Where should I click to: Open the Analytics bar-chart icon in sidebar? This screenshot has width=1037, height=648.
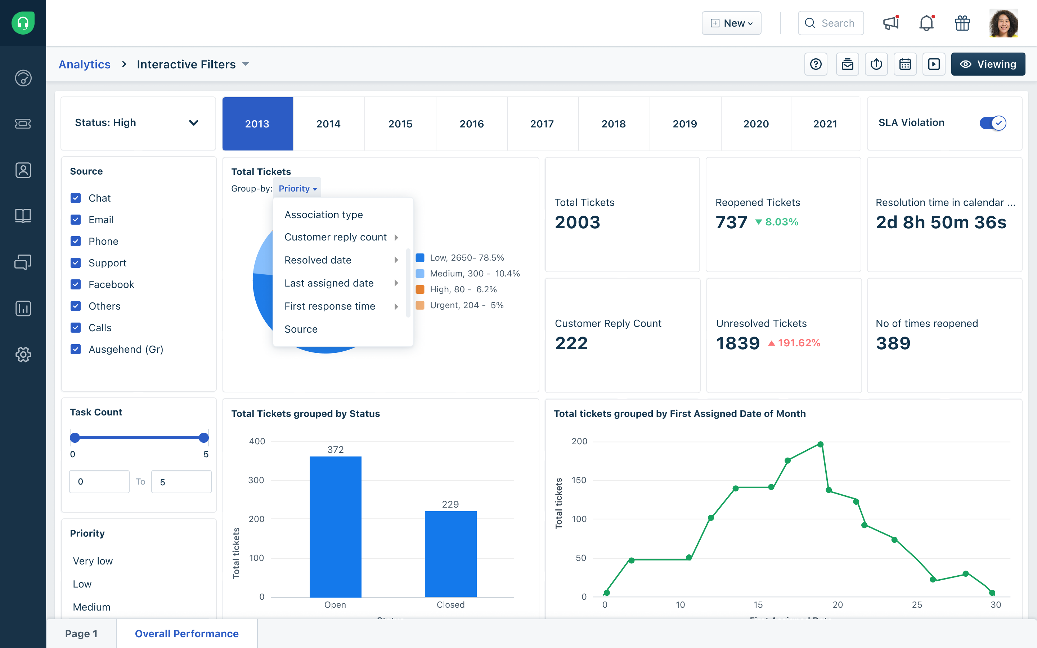click(23, 308)
